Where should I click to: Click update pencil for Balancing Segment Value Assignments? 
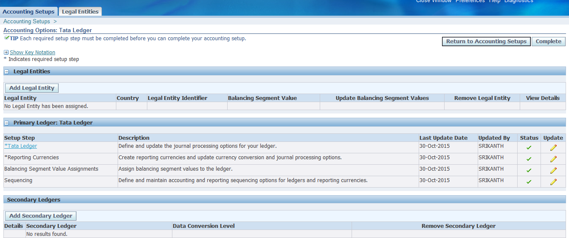(x=553, y=171)
